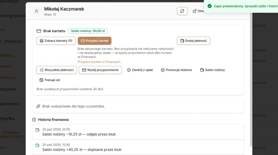Click the sparkle icon beside Brak wskazówek

click(38, 106)
